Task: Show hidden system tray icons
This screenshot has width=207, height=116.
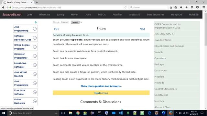Action: click(x=176, y=113)
